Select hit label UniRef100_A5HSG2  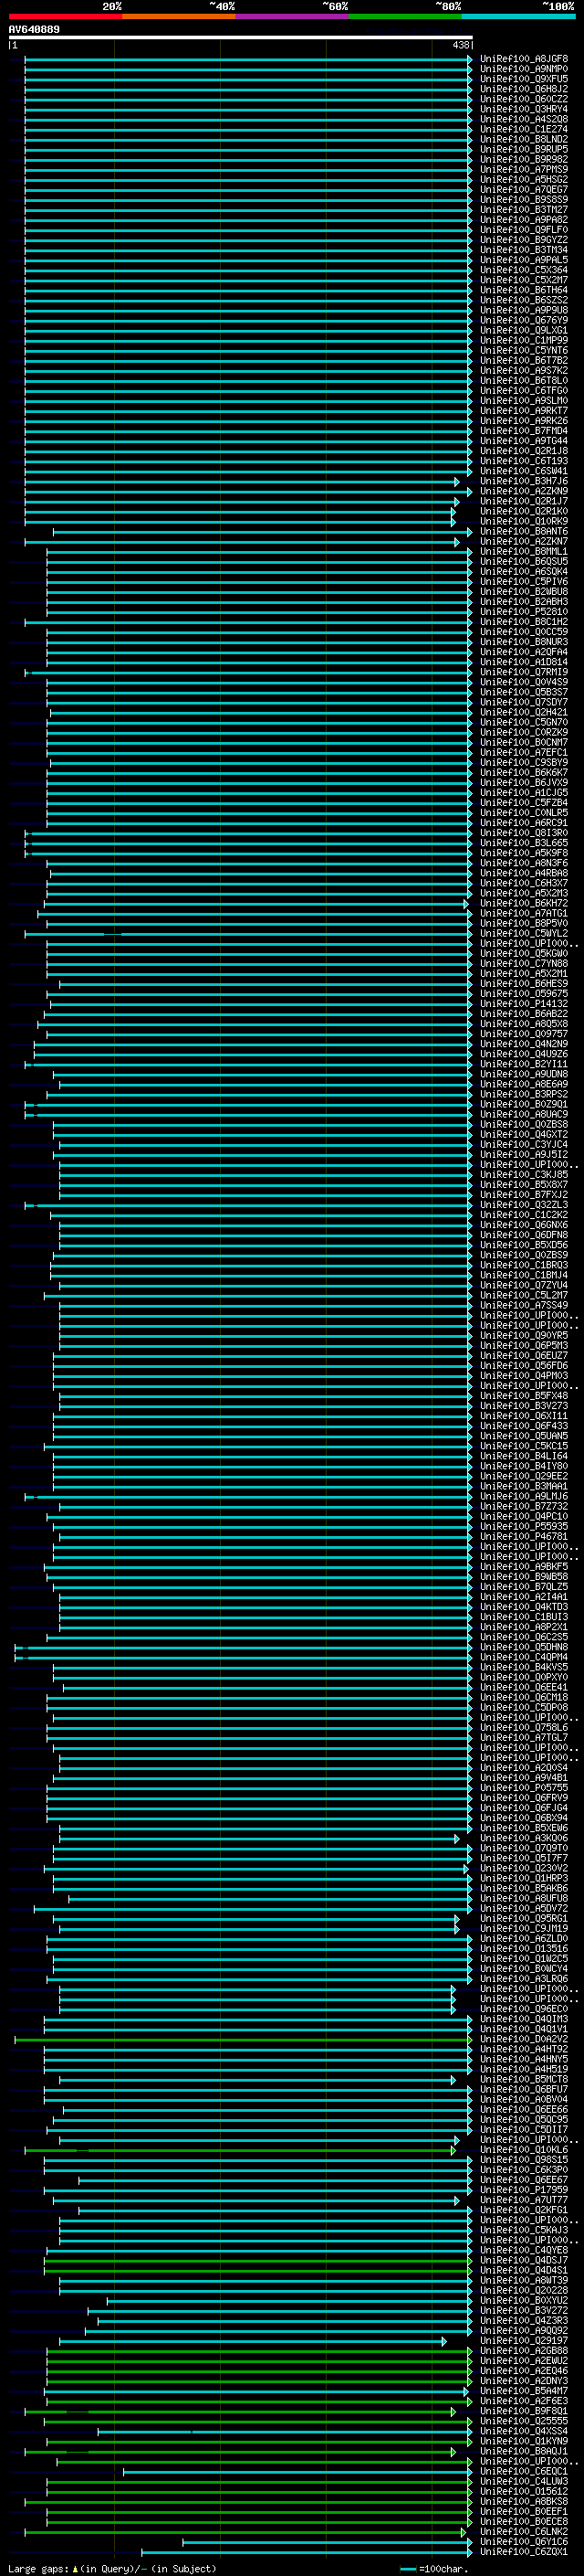pos(524,179)
